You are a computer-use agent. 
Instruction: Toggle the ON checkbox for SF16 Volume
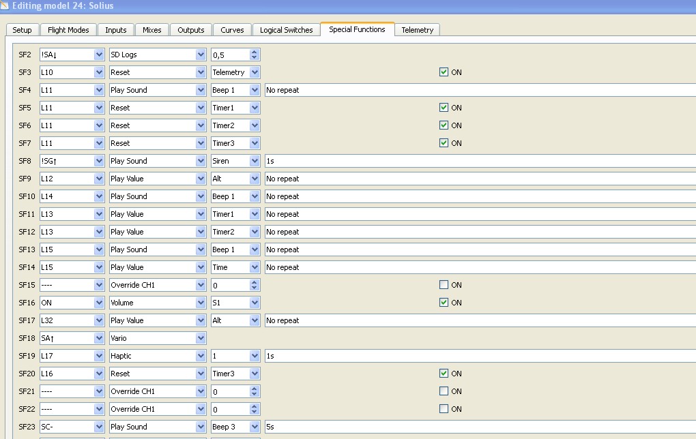444,303
